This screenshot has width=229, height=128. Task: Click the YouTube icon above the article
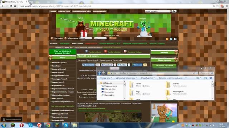click(125, 51)
